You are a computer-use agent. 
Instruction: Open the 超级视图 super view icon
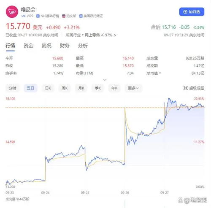(x=186, y=88)
